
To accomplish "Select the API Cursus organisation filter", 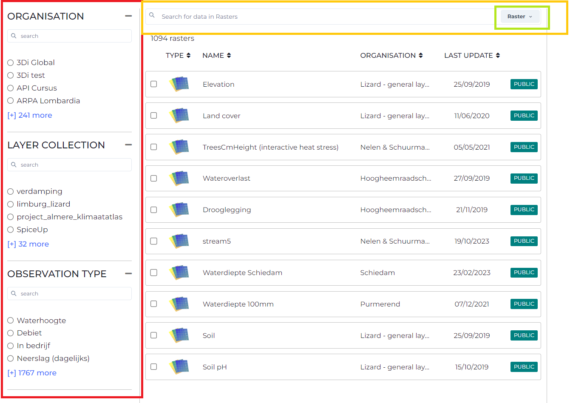I will point(11,88).
